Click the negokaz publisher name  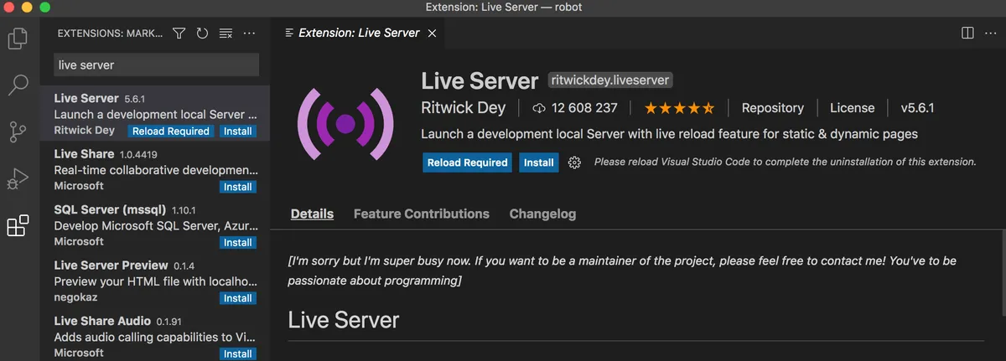point(78,297)
